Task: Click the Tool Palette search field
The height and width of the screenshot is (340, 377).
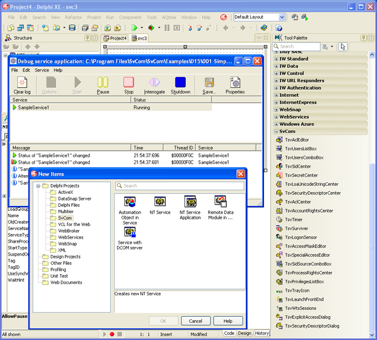Action: (x=296, y=46)
